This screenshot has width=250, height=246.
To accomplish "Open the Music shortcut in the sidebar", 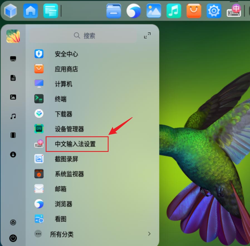I will (13, 116).
